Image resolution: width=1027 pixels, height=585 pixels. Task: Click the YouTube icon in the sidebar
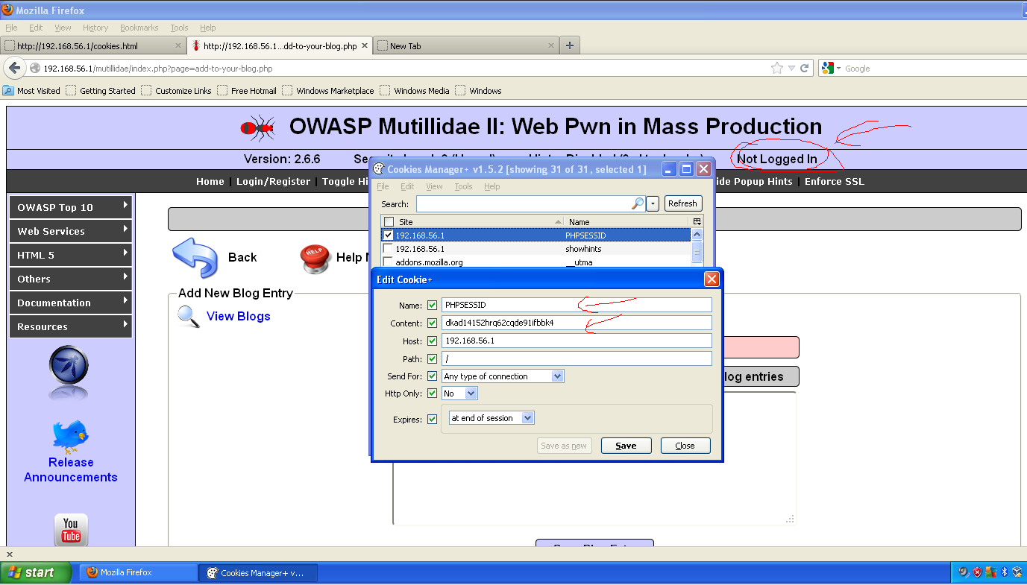pyautogui.click(x=71, y=529)
